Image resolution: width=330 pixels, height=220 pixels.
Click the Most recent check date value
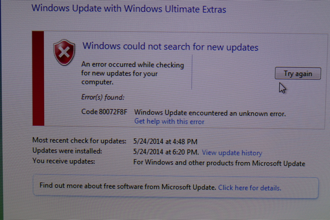(165, 142)
